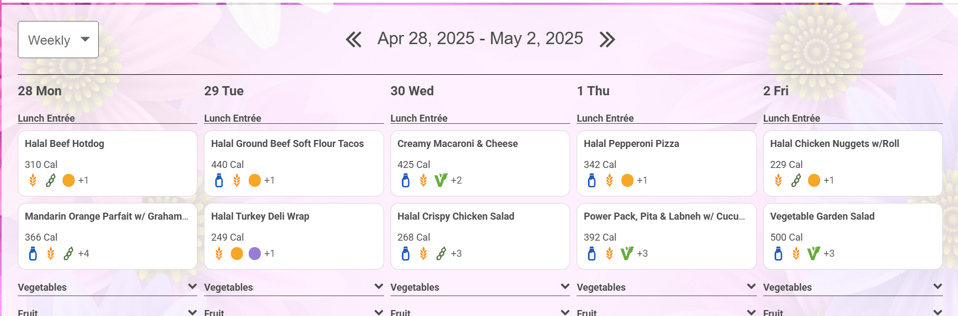Click wheat allergen icon on Halal Beef Hotdog
Image resolution: width=958 pixels, height=316 pixels.
pos(33,180)
